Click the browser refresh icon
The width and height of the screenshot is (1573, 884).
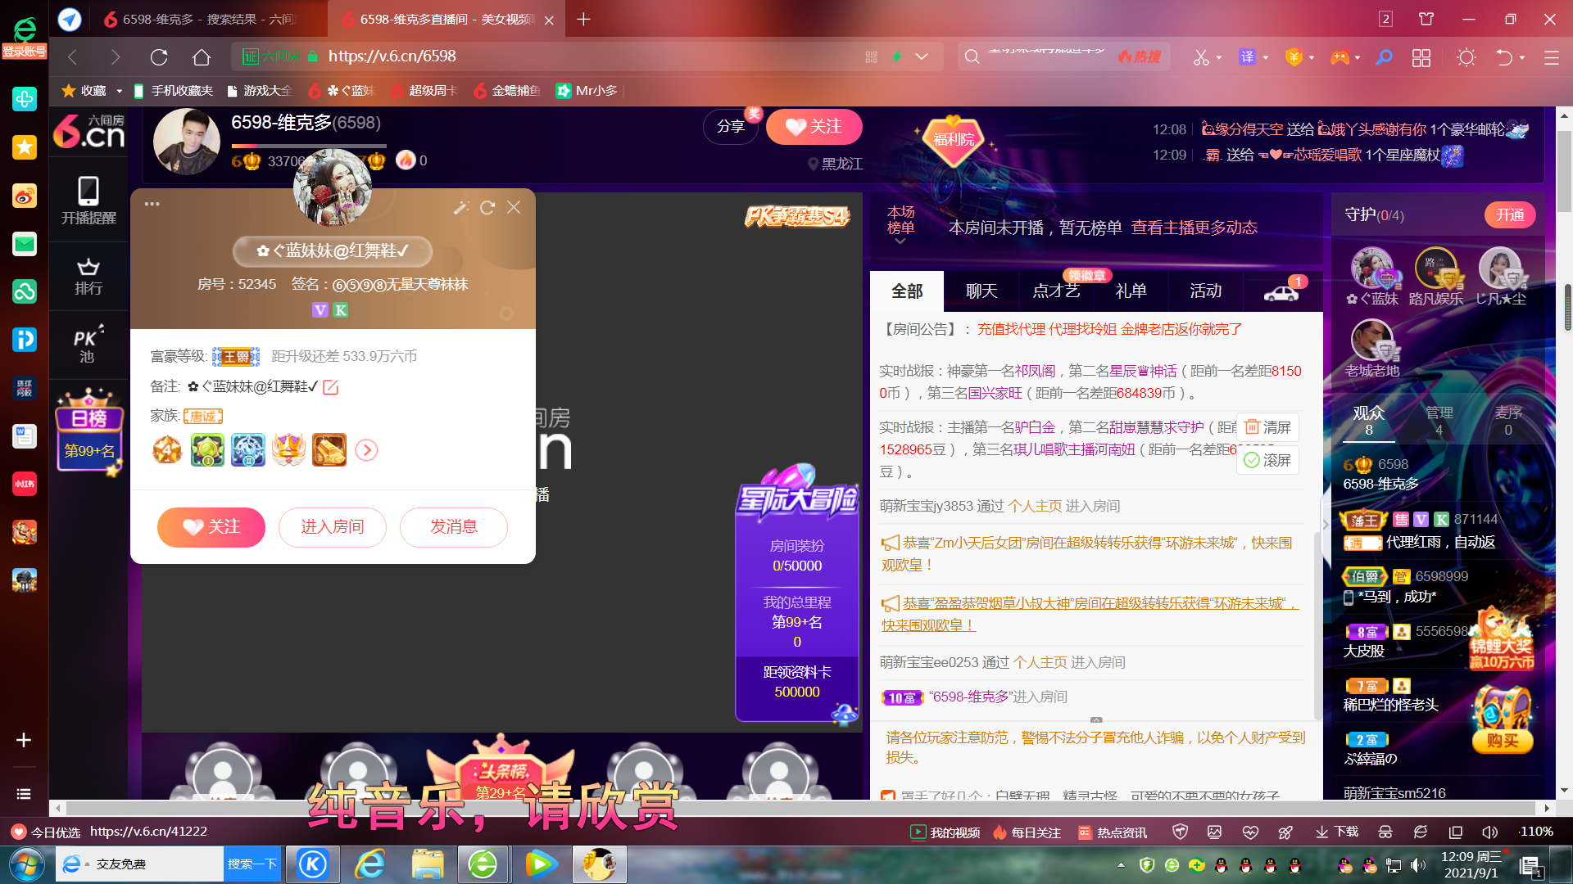point(159,56)
